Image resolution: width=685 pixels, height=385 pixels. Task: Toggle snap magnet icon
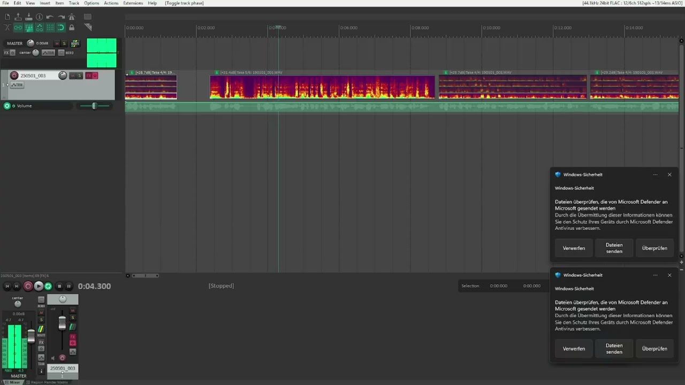pos(61,27)
